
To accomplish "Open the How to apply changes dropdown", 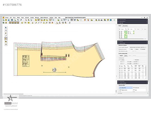I will tap(138, 47).
